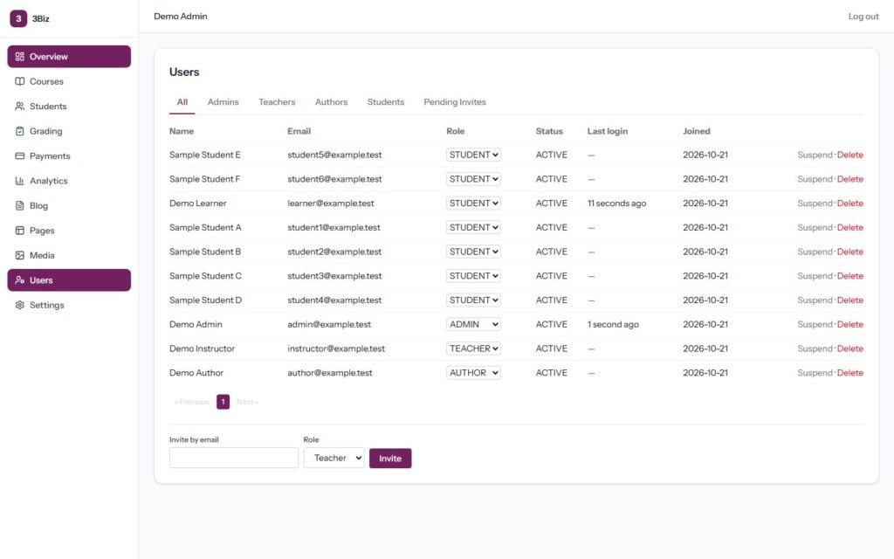Click the 3Biz logo icon
The height and width of the screenshot is (559, 894).
coord(18,18)
